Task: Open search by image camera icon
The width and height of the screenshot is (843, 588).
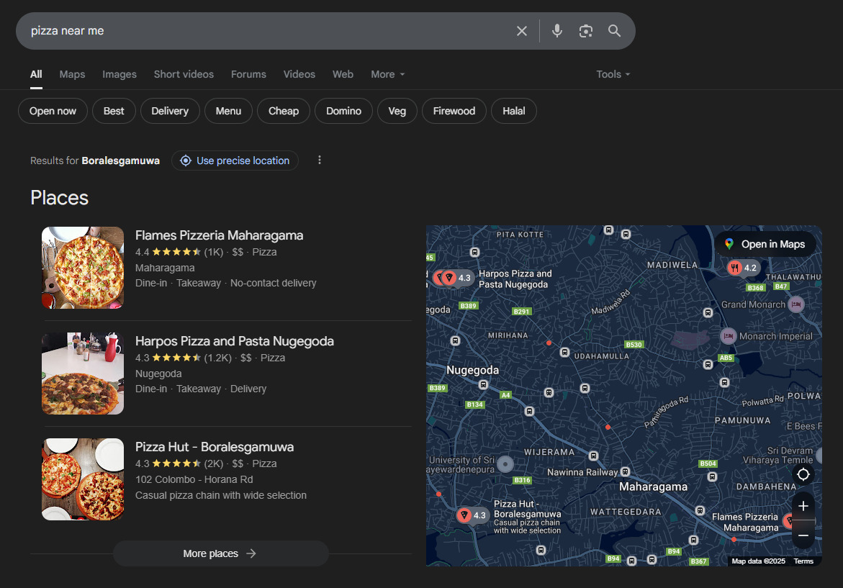Action: coord(585,31)
